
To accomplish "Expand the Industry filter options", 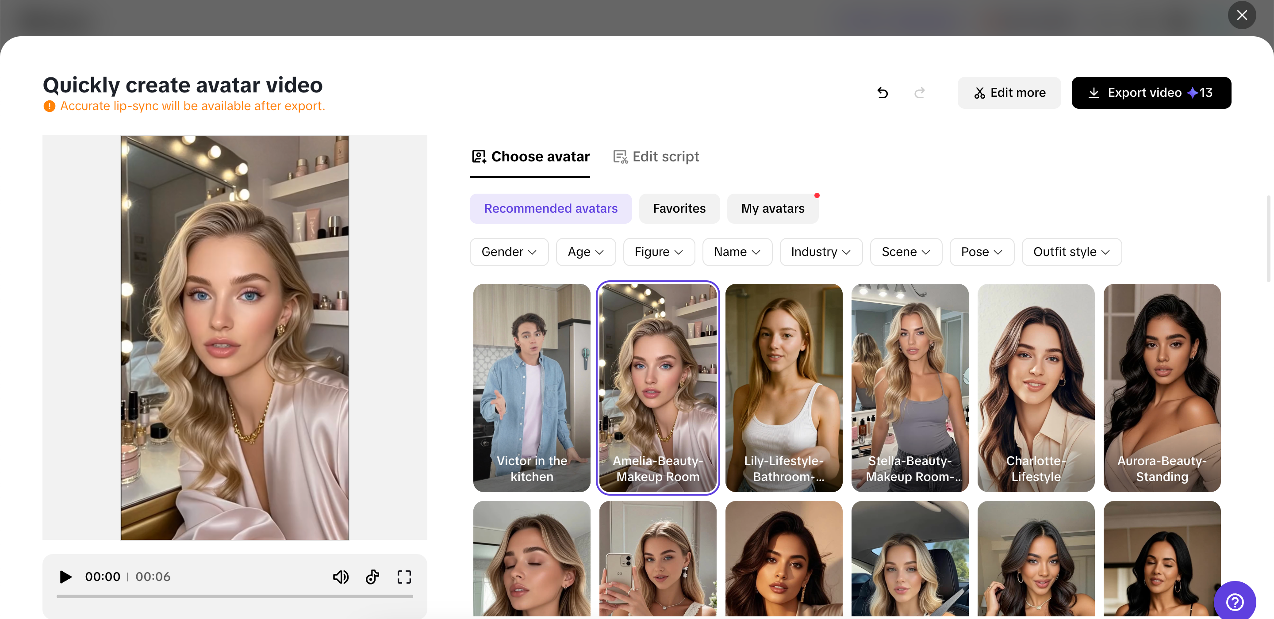I will click(821, 252).
